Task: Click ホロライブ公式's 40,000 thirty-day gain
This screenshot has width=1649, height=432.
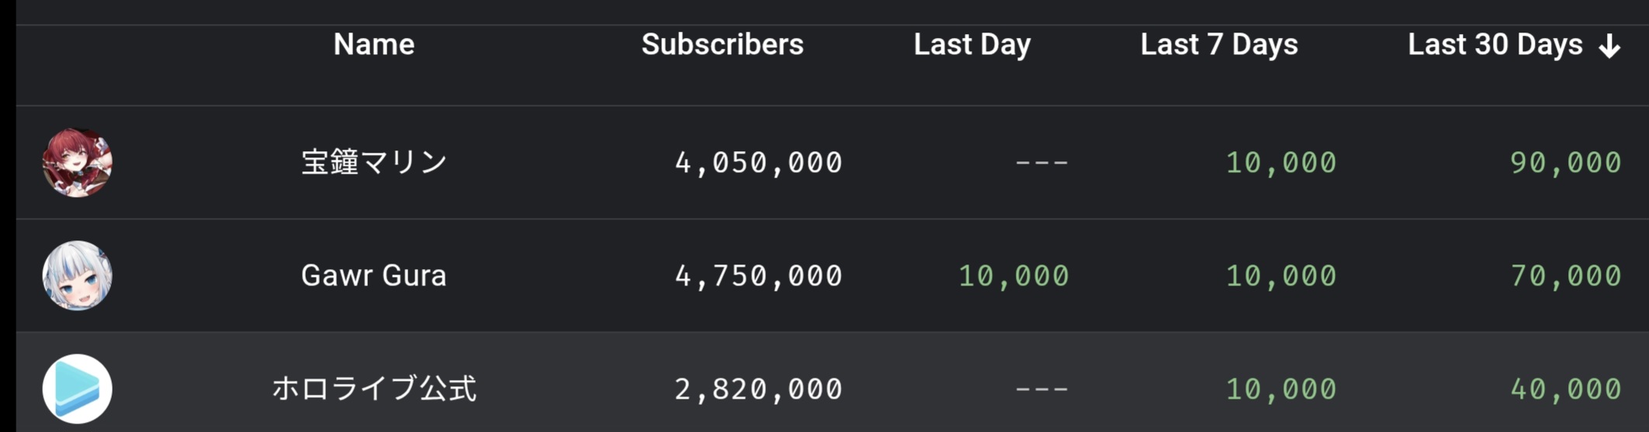Action: [x=1565, y=389]
